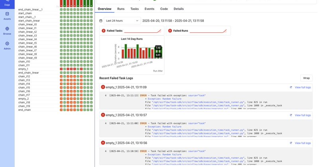The image size is (319, 167).
Task: Select the chain_t11 task row
Action: (24, 65)
